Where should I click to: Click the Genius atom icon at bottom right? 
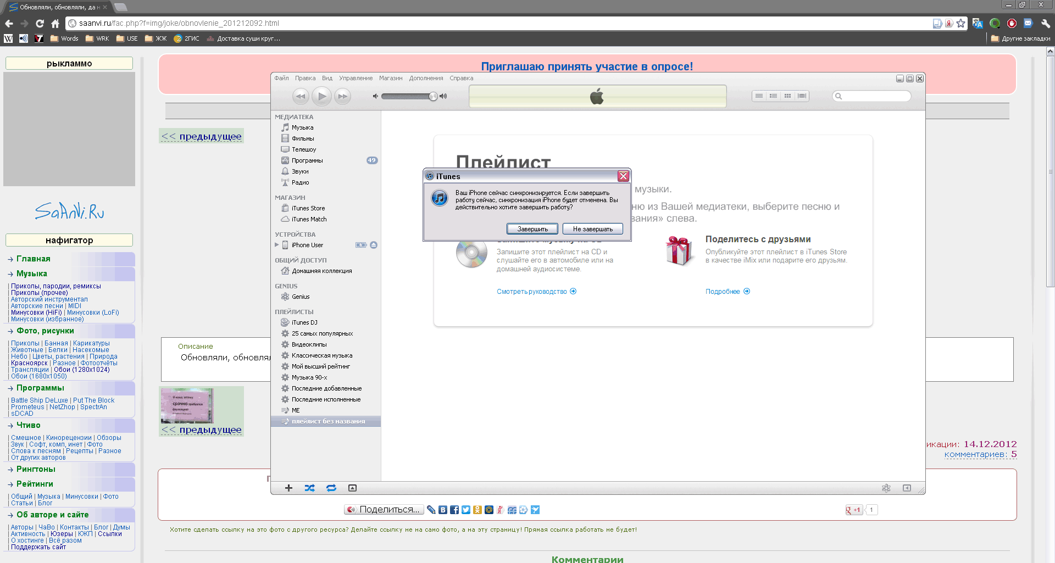coord(886,488)
